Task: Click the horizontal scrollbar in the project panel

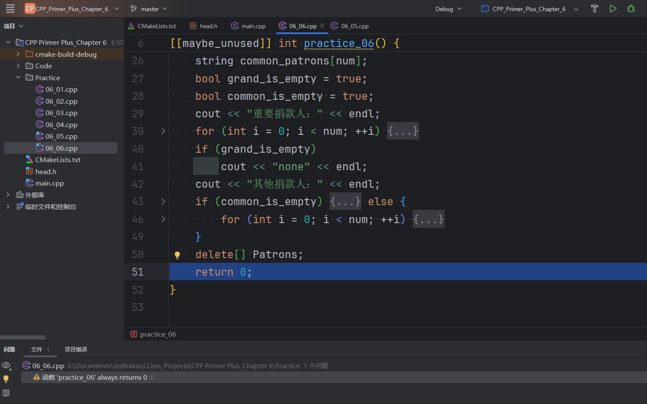Action: (22, 337)
